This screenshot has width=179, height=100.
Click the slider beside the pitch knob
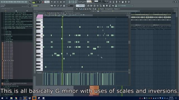pos(36,6)
